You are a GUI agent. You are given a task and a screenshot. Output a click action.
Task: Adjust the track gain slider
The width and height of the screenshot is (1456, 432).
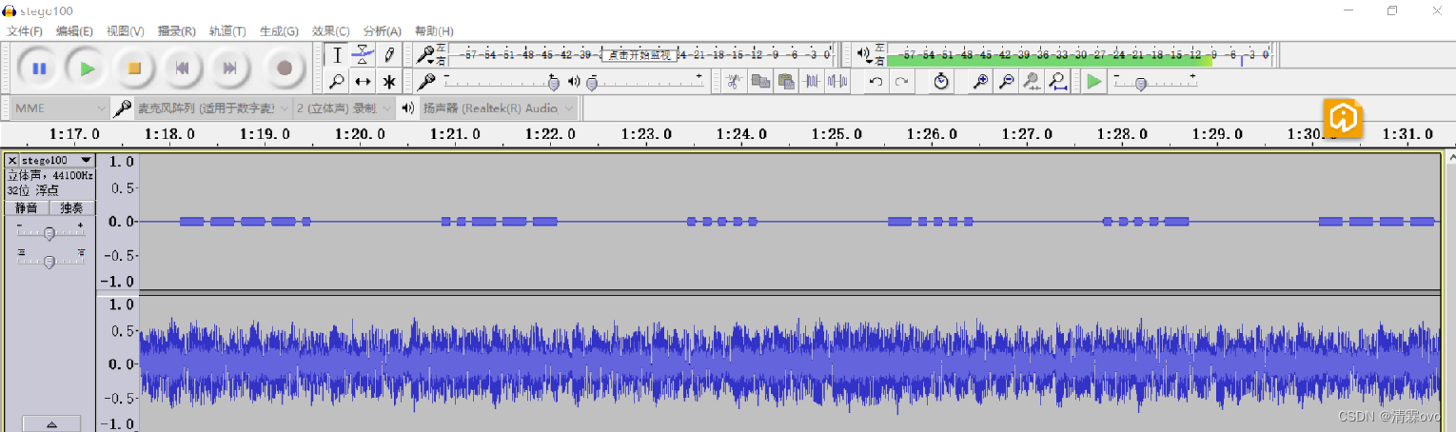click(x=49, y=231)
